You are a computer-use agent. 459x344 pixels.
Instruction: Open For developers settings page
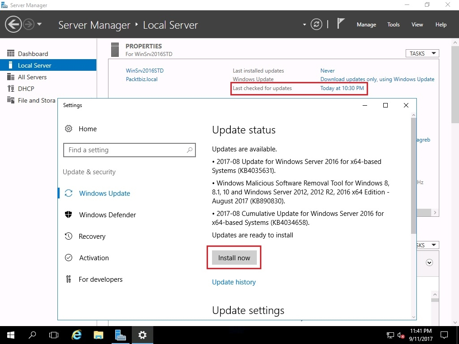100,279
